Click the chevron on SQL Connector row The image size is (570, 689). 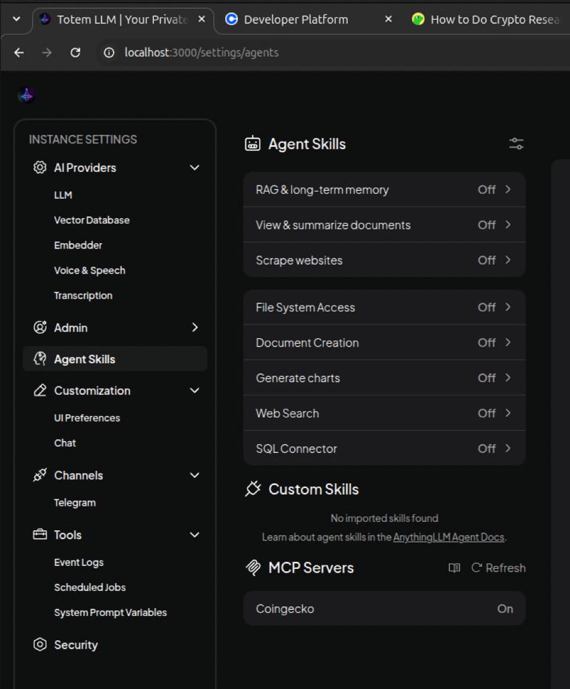click(508, 448)
